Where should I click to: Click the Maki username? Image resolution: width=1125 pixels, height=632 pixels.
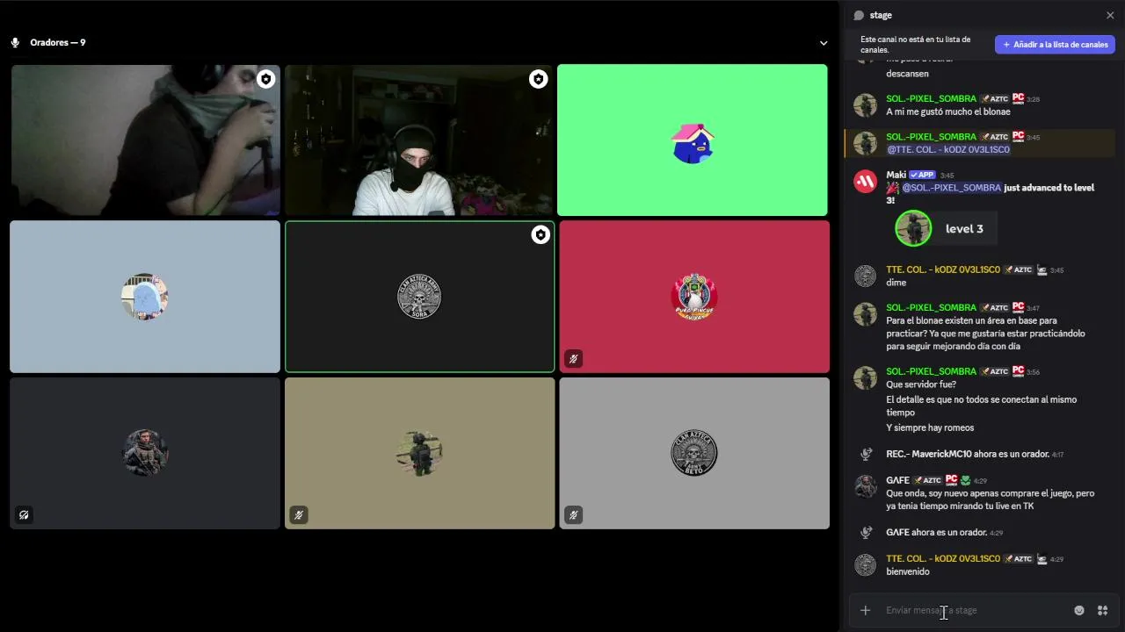tap(896, 175)
